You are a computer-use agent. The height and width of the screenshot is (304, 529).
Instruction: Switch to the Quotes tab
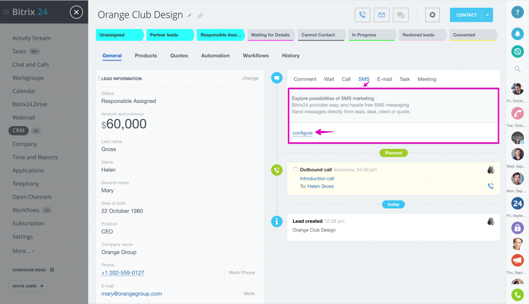tap(179, 56)
